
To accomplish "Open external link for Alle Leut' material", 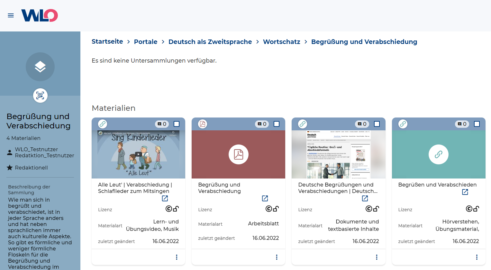I will click(x=165, y=198).
